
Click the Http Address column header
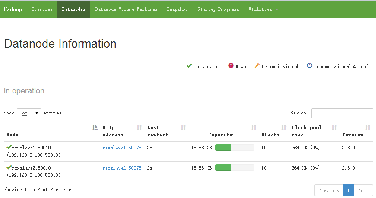pos(113,131)
